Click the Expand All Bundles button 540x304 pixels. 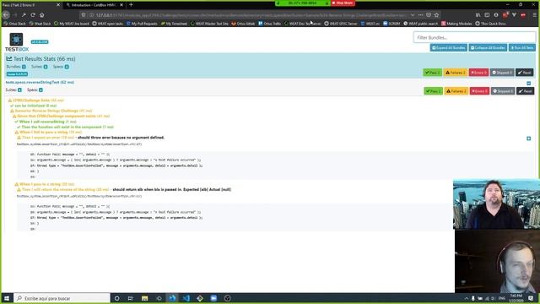click(449, 48)
